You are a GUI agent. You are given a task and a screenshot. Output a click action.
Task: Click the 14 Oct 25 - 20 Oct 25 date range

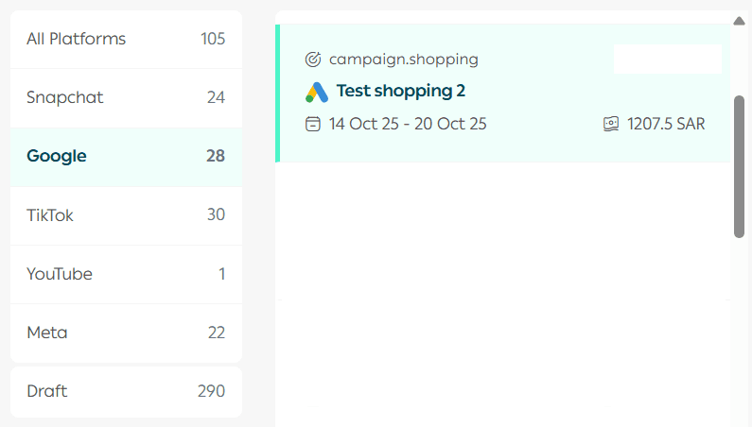pos(408,124)
